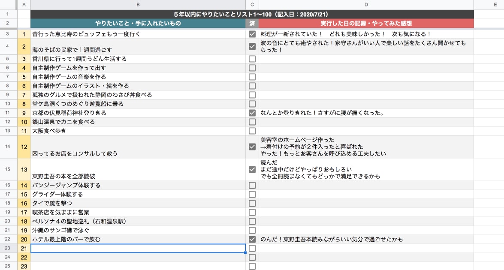Check the box for 堂ケ島洞くつめぐり遊覧船 row
The image size is (504, 270).
pos(252,104)
